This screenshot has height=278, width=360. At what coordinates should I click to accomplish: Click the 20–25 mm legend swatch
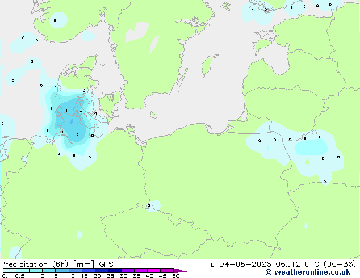[x=101, y=271]
